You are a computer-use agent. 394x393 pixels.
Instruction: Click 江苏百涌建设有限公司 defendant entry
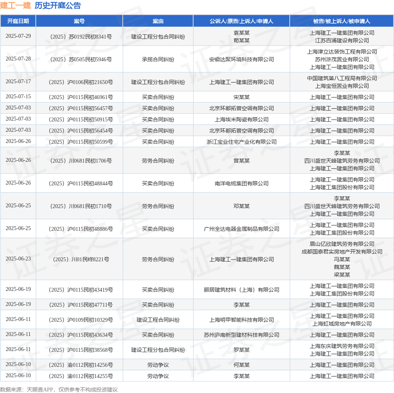pyautogui.click(x=342, y=40)
